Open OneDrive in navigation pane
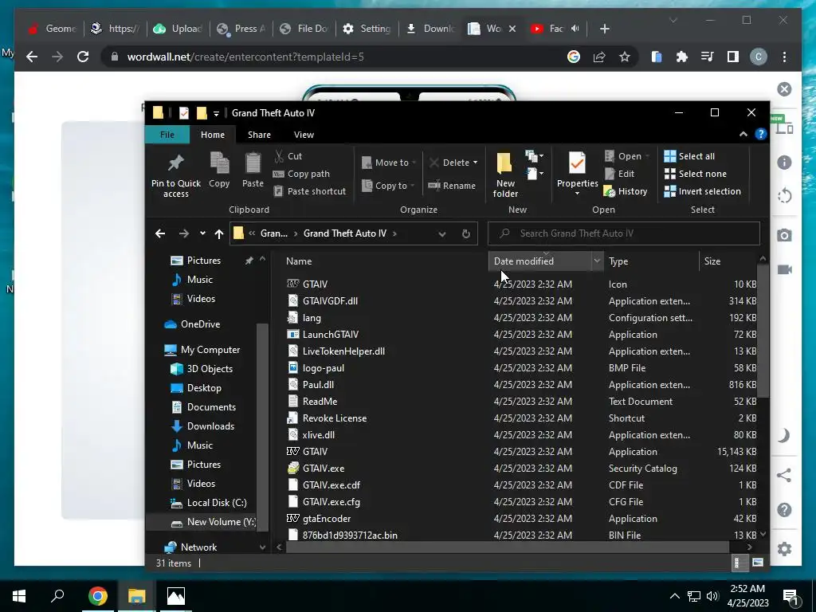Viewport: 816px width, 612px height. click(x=200, y=324)
